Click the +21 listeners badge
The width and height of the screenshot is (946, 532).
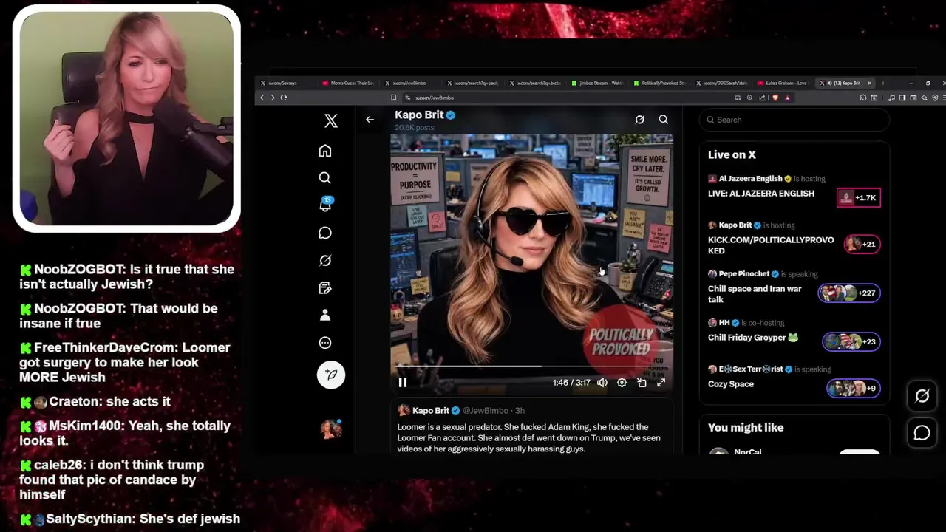[862, 245]
